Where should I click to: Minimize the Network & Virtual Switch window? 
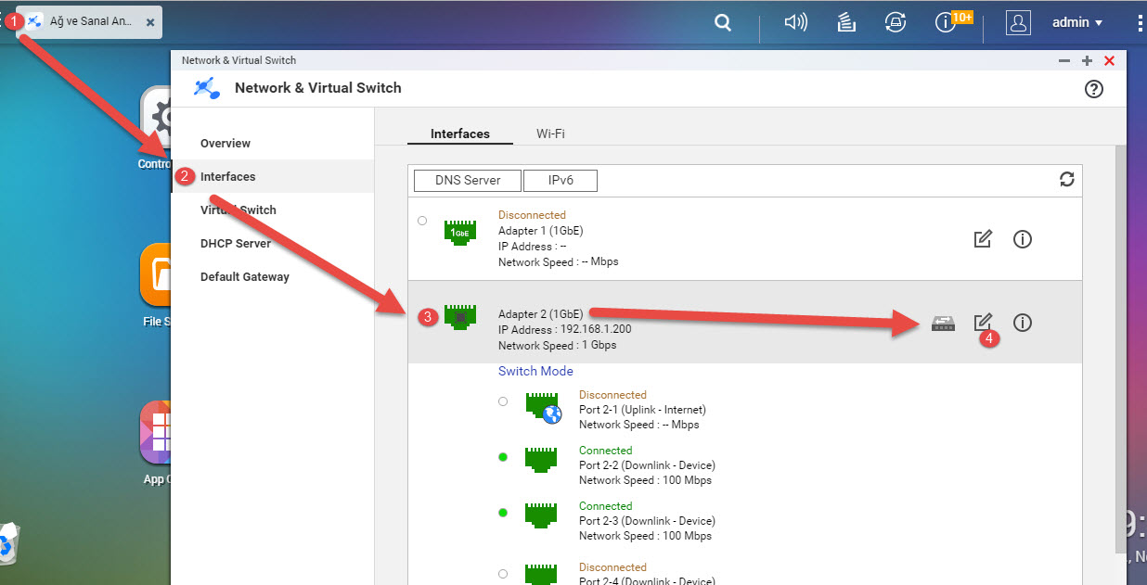(x=1064, y=61)
